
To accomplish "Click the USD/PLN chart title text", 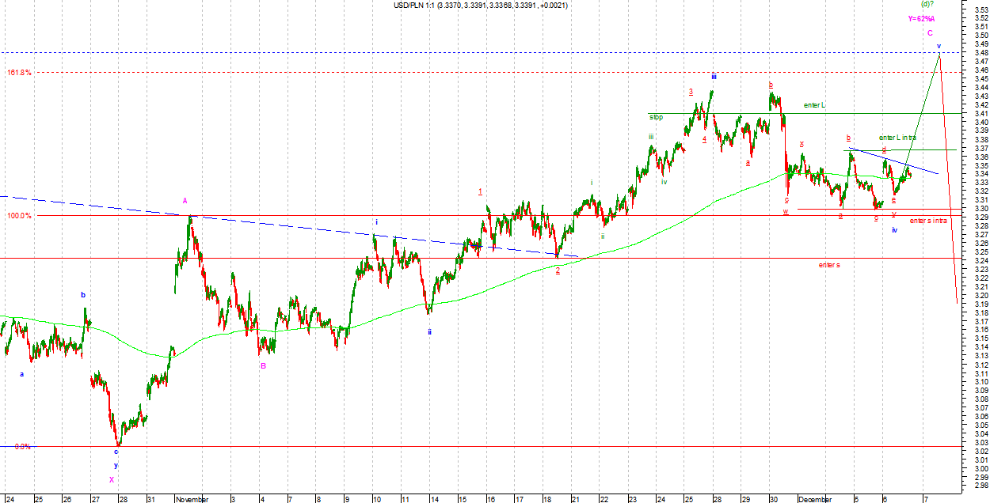I will tap(480, 6).
